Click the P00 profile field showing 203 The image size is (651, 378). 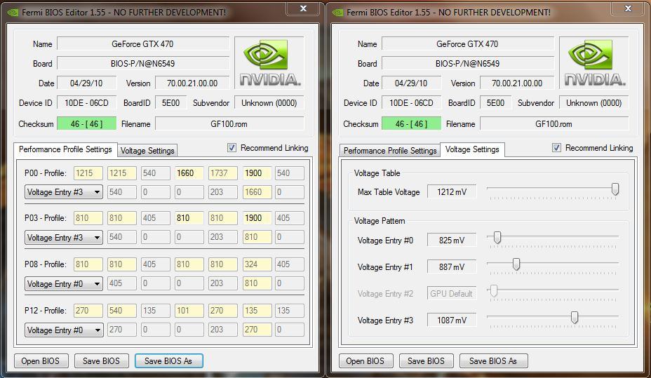pos(223,192)
